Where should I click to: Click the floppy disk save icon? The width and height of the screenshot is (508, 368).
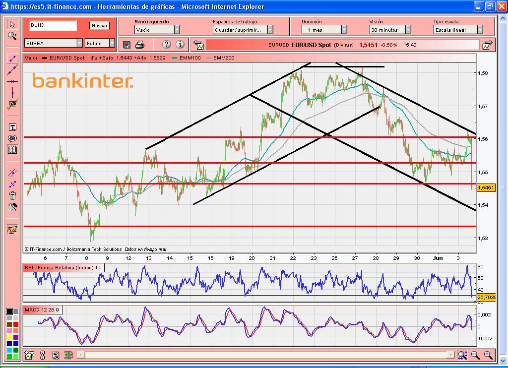point(127,45)
